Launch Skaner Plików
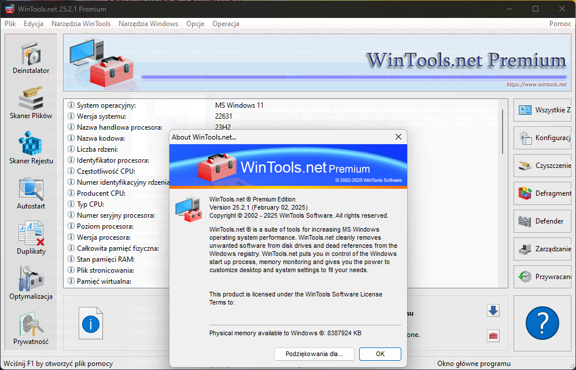This screenshot has height=370, width=576. coord(31,103)
